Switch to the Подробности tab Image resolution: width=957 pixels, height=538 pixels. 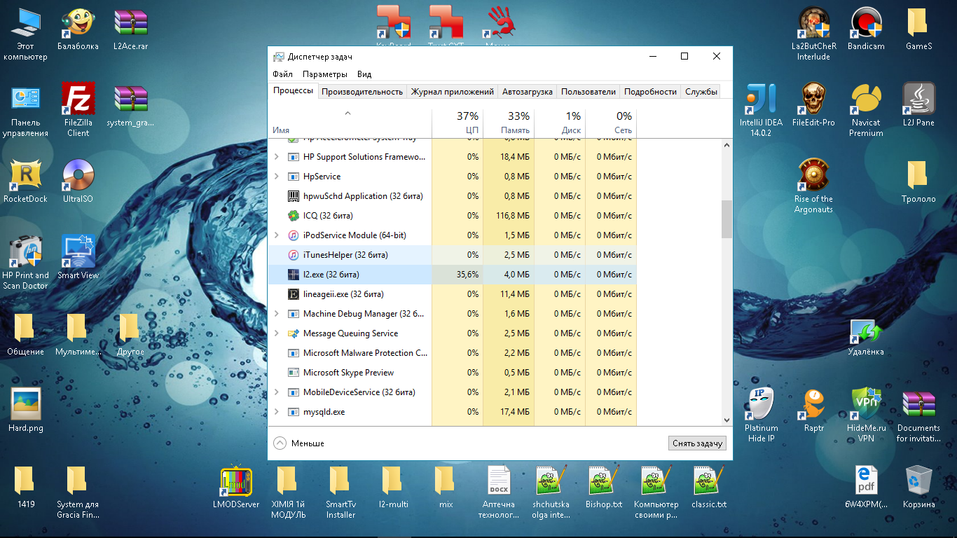(x=650, y=92)
